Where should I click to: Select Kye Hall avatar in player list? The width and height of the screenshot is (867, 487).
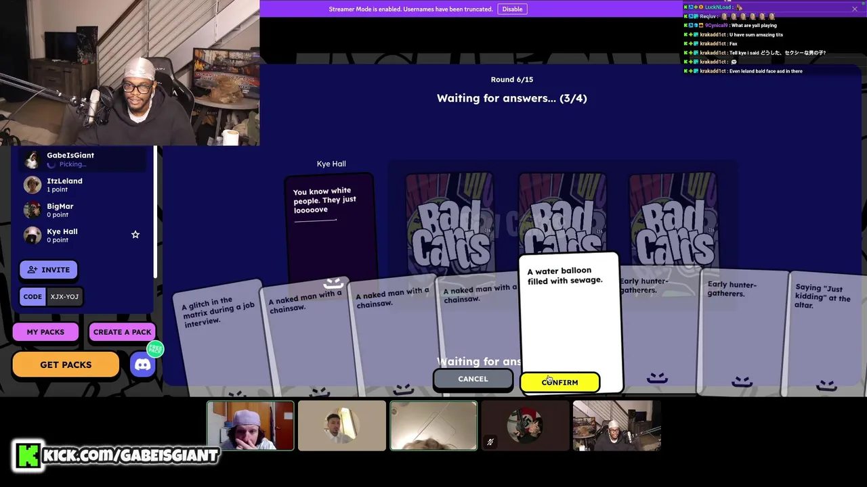click(x=32, y=235)
